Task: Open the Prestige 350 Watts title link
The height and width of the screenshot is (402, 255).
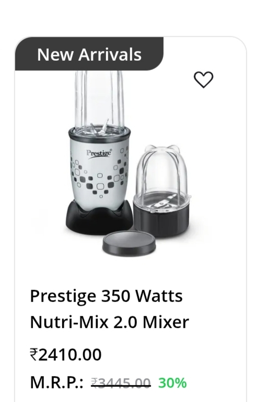Action: pyautogui.click(x=106, y=296)
